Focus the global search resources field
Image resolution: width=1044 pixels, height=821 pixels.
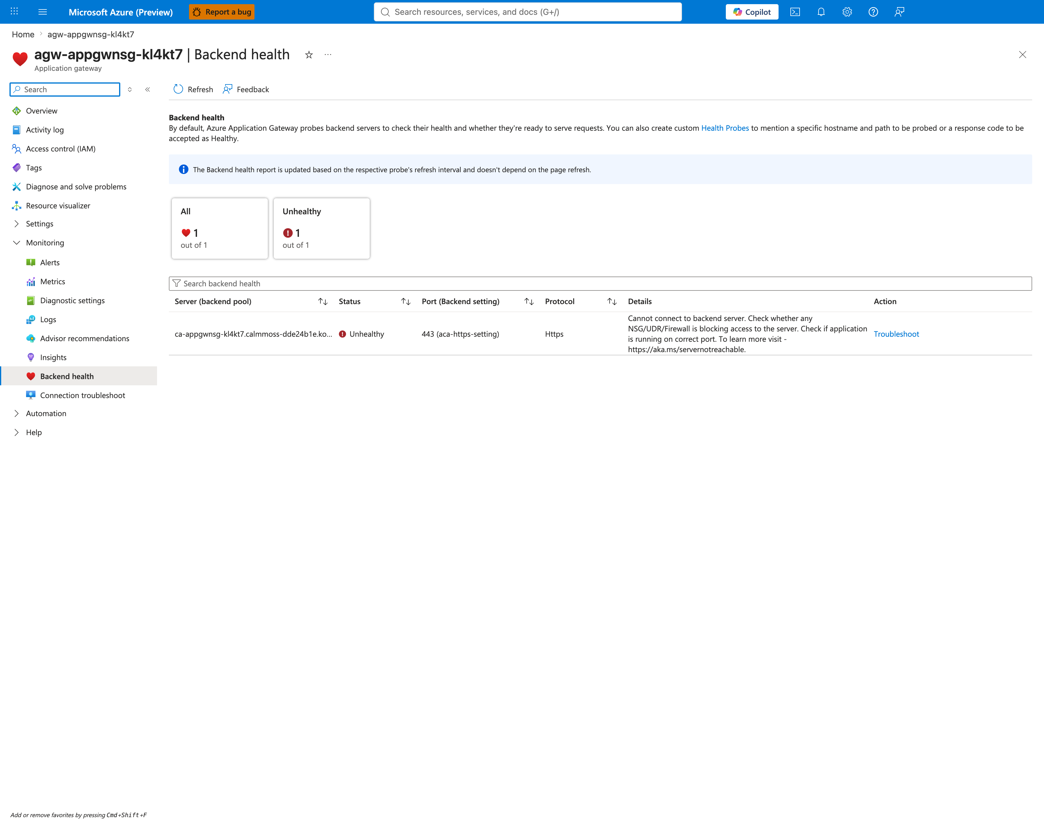(528, 12)
